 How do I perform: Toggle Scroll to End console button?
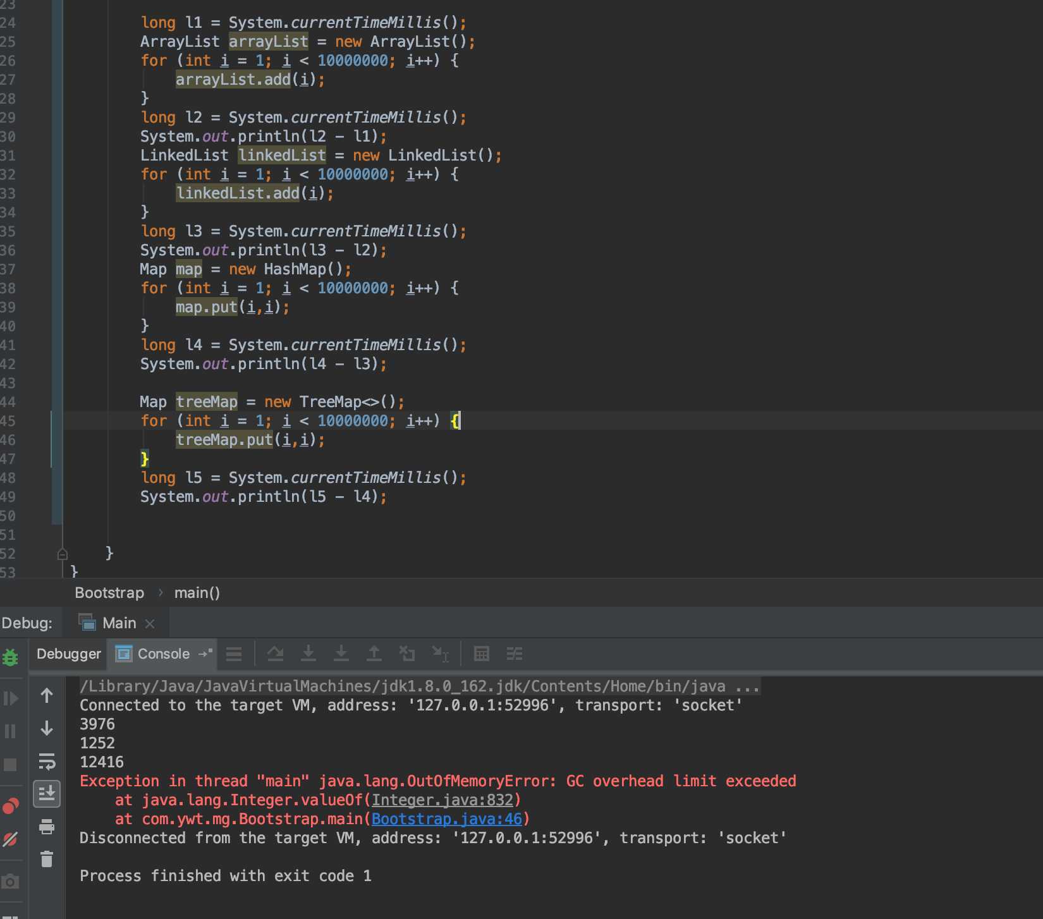(47, 793)
